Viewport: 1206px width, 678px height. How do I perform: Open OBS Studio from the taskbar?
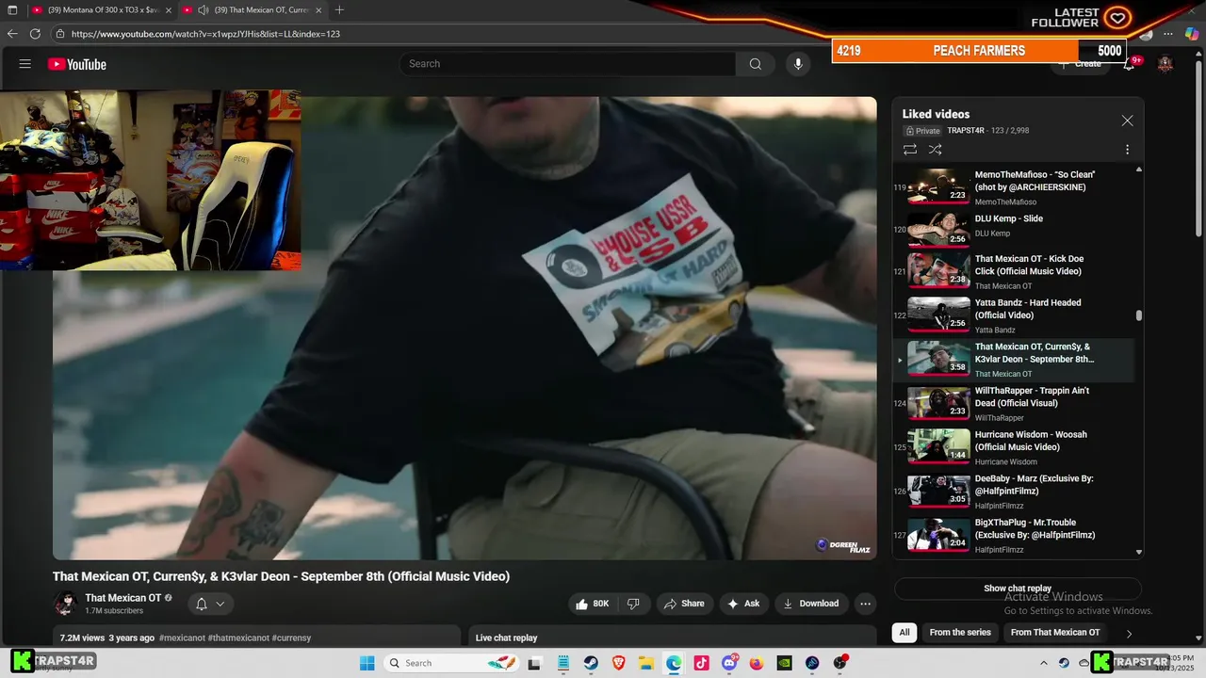pyautogui.click(x=839, y=663)
